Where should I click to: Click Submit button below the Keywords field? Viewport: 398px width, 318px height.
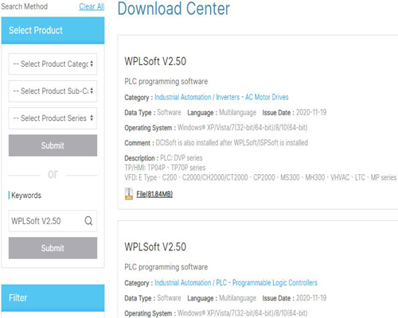coord(53,248)
